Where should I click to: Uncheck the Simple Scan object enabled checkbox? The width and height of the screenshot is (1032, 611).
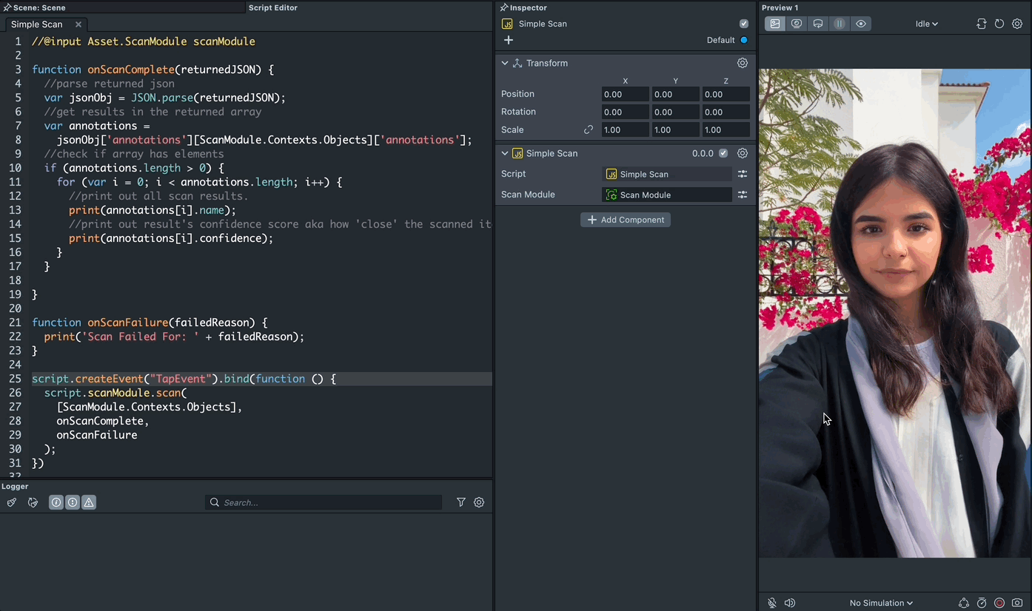coord(744,24)
